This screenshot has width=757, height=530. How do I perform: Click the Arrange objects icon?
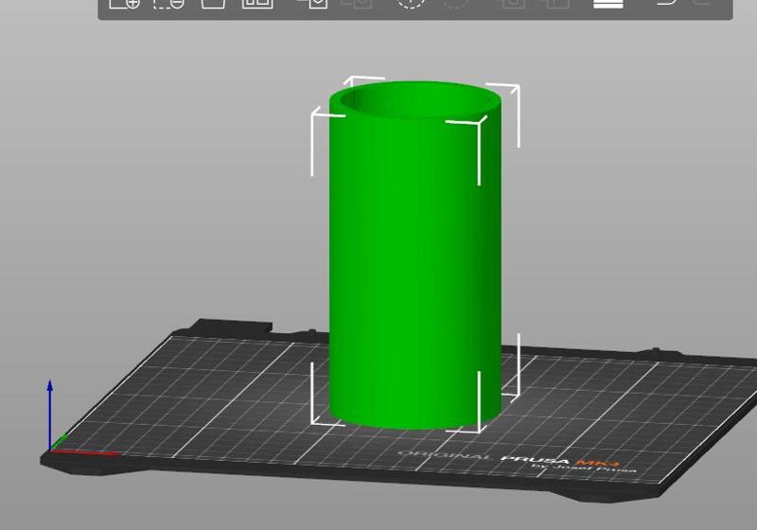click(257, 3)
